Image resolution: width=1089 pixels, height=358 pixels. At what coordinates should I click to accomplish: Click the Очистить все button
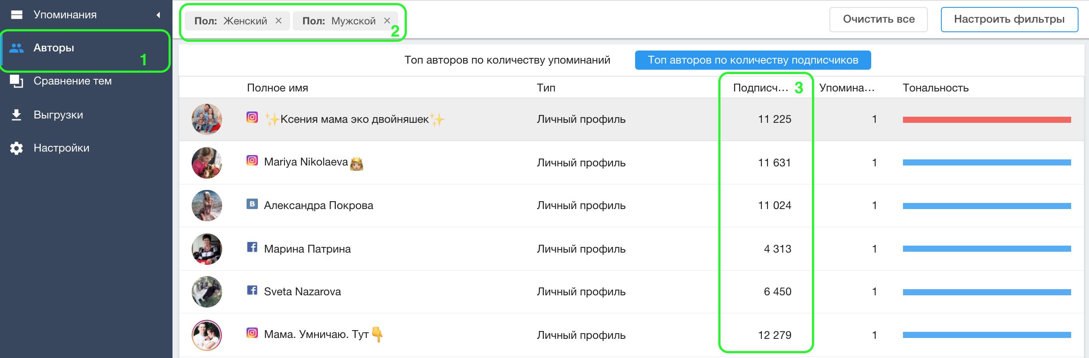coord(879,19)
